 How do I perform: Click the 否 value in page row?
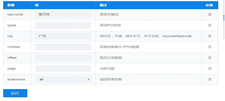(x=210, y=68)
